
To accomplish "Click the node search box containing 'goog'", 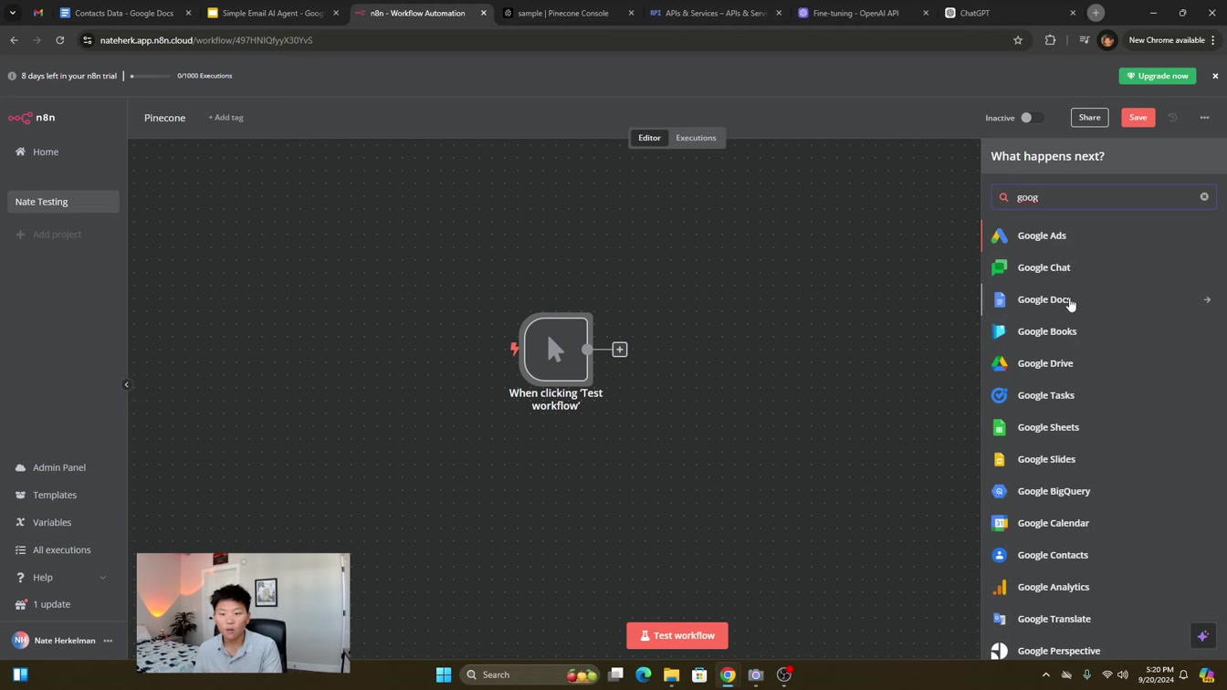I will pos(1104,197).
